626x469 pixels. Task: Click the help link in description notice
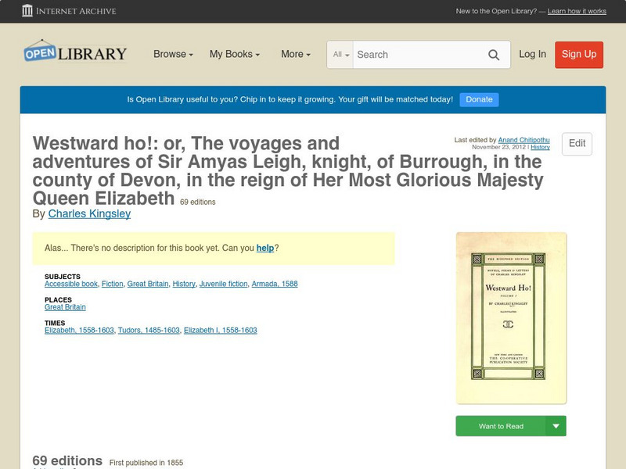point(265,248)
